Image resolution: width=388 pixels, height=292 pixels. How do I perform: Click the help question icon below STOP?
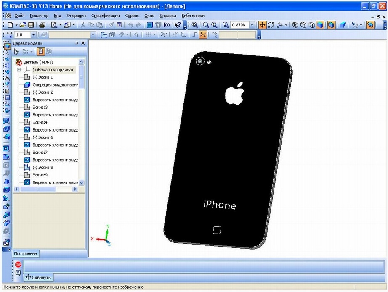pos(18,273)
